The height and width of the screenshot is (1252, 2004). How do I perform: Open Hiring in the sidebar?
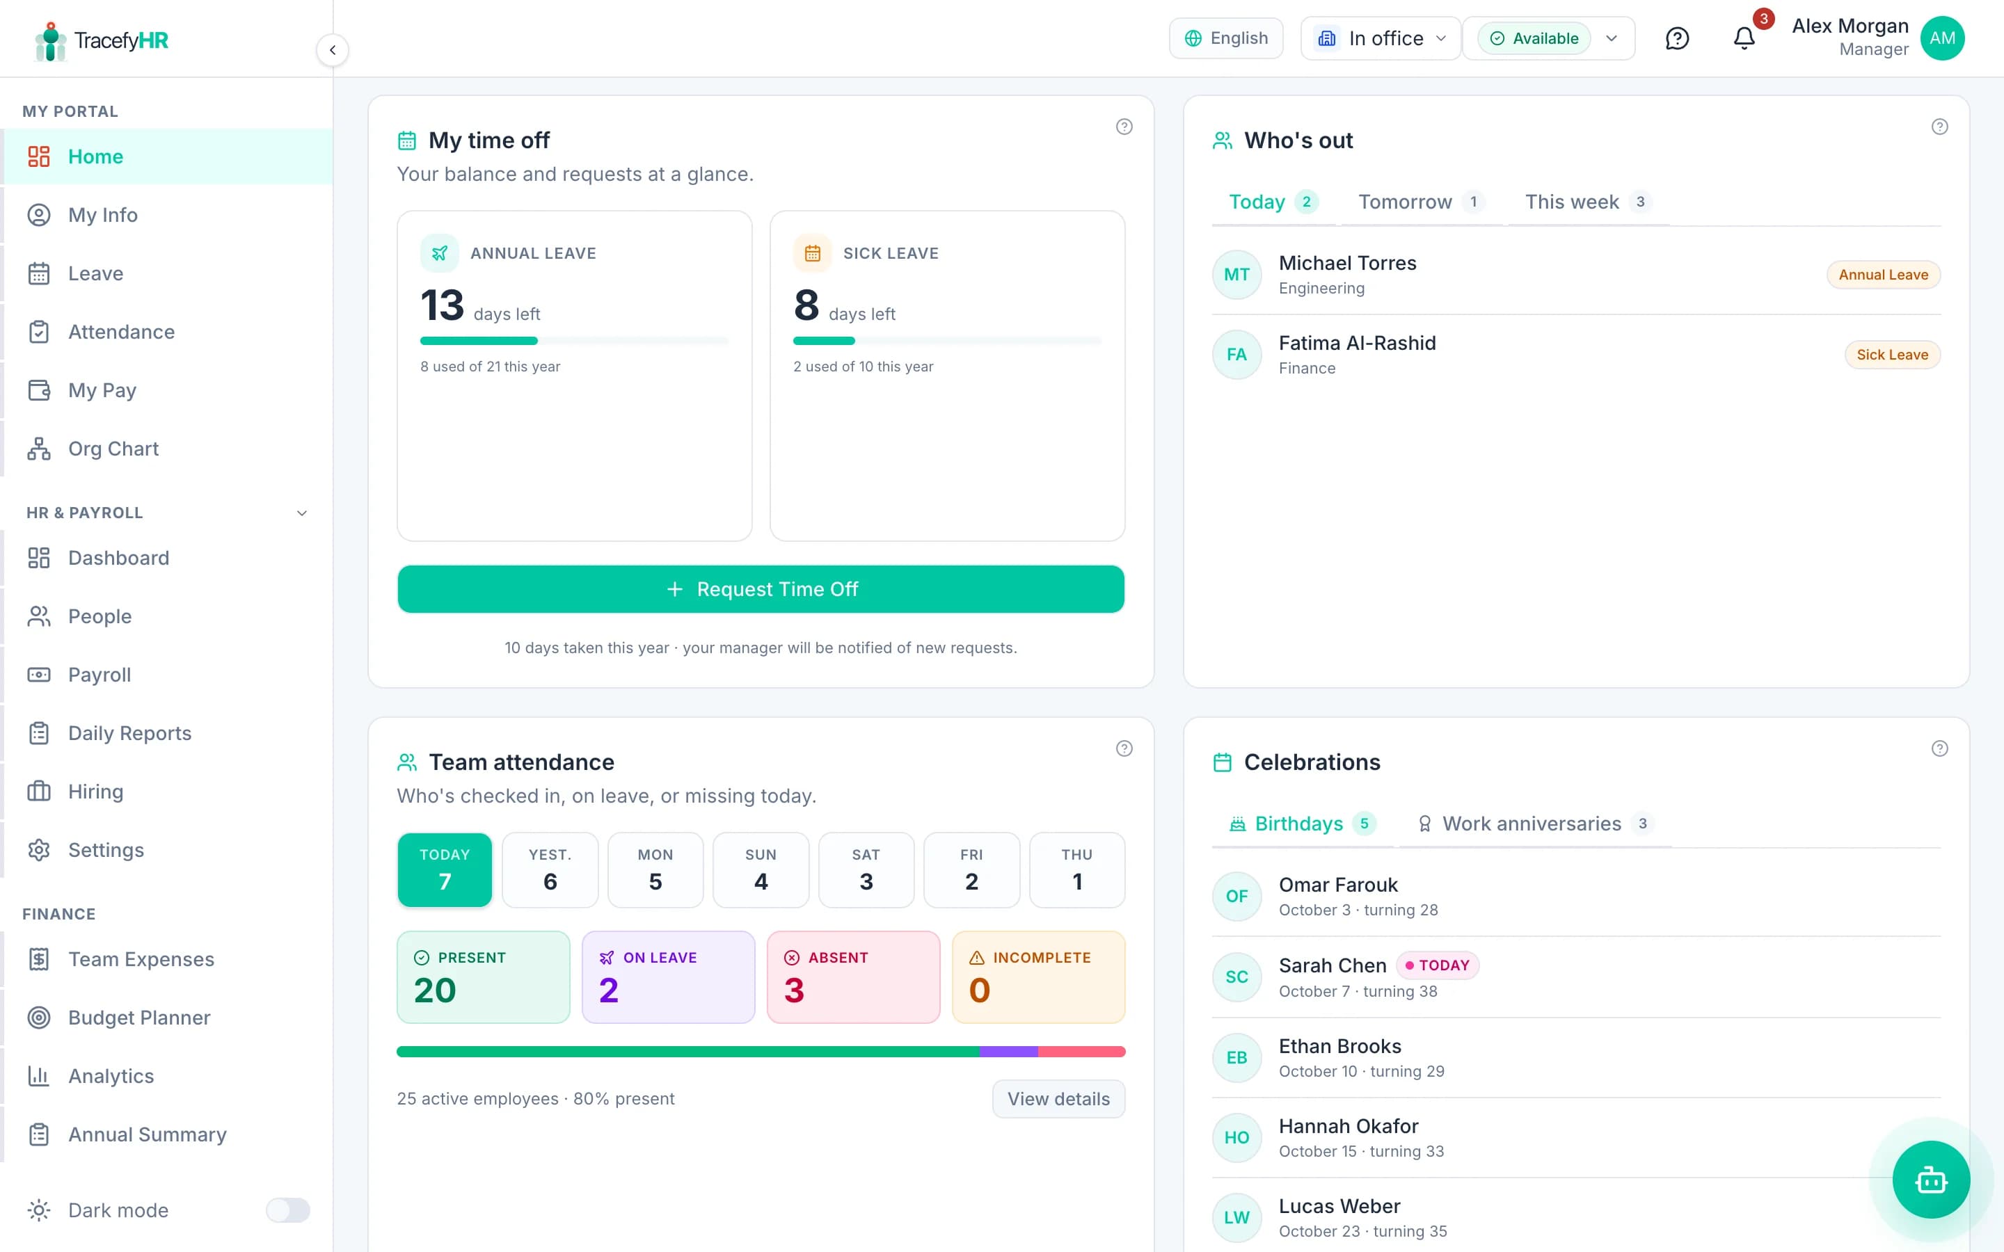167,792
